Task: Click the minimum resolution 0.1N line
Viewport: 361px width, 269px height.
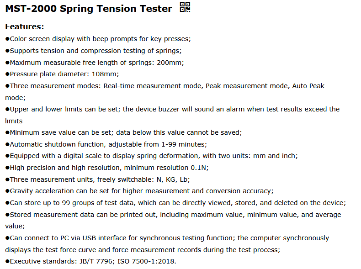Action: [x=107, y=168]
